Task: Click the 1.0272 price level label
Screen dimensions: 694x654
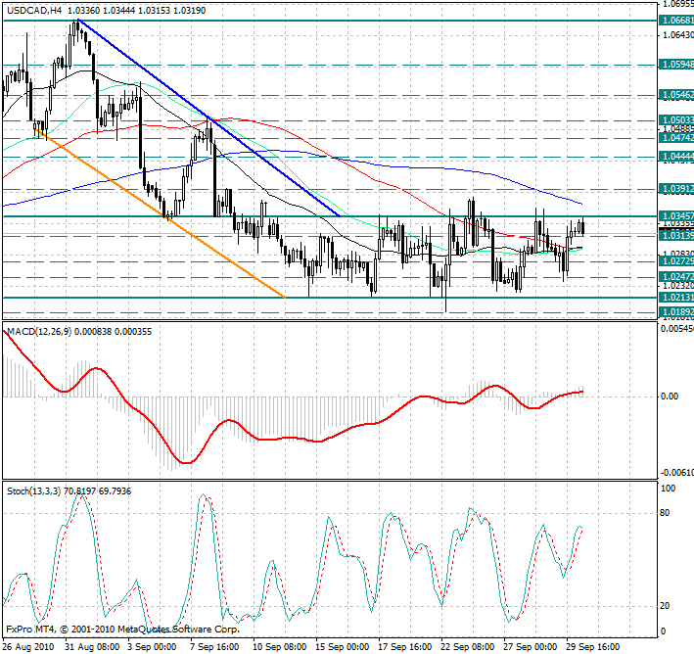Action: [x=676, y=261]
